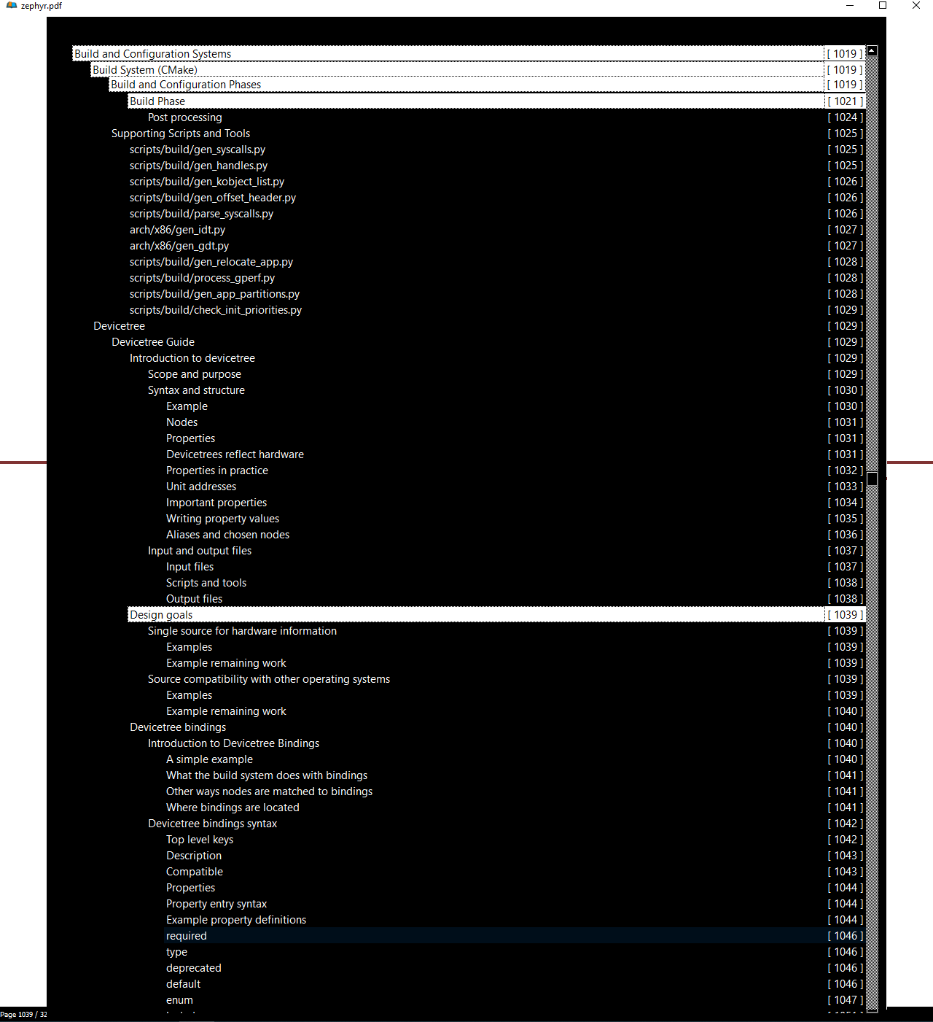Open 'Devicetree bindings syntax' section
This screenshot has height=1022, width=933.
[x=212, y=823]
